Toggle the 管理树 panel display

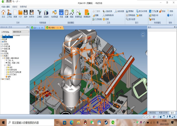pyautogui.click(x=130, y=11)
